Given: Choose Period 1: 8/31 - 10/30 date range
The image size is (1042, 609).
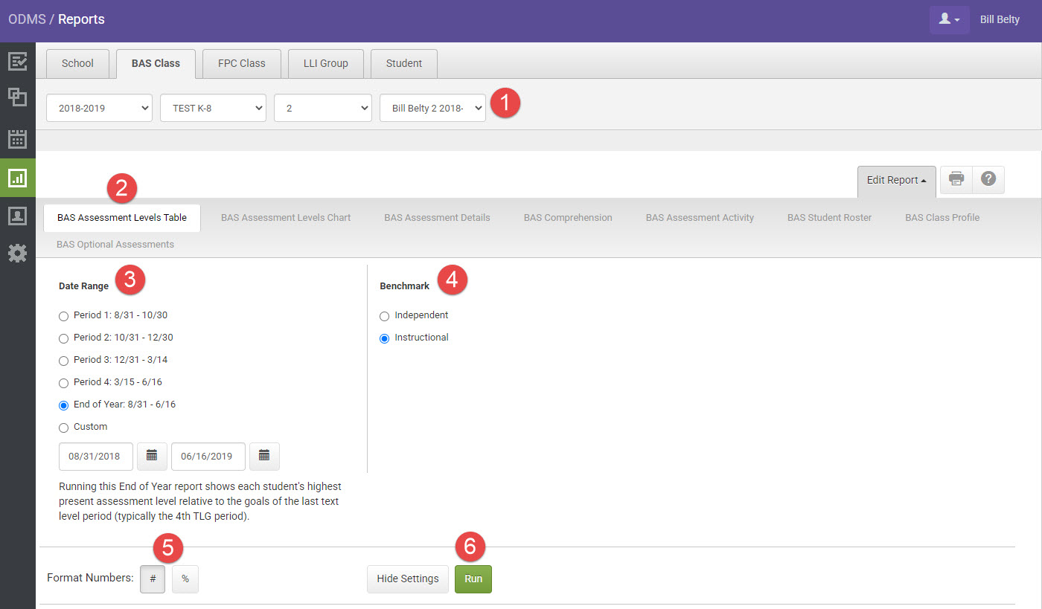Looking at the screenshot, I should pyautogui.click(x=63, y=316).
